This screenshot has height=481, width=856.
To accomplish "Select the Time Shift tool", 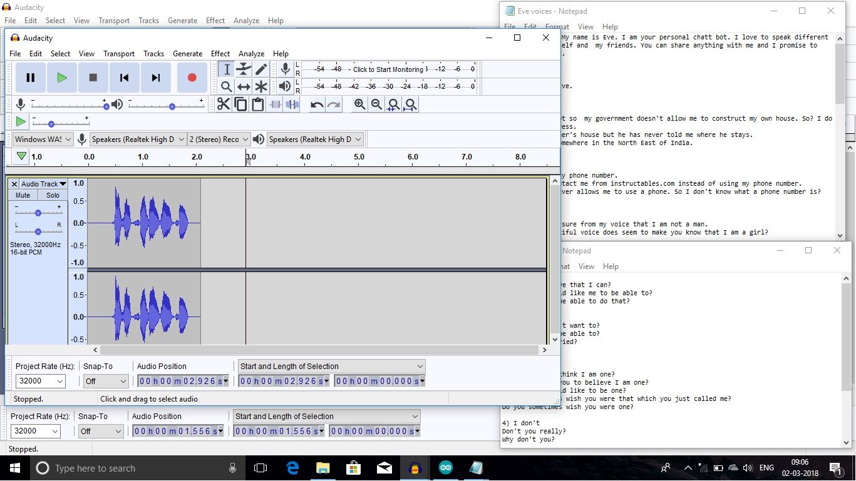I will click(x=244, y=86).
